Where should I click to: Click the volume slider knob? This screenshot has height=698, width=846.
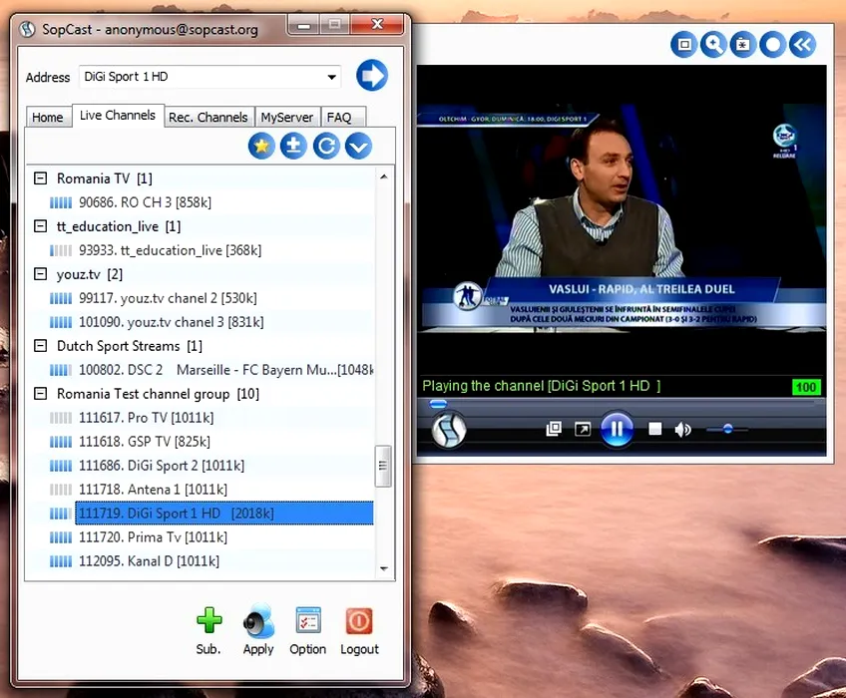[x=728, y=430]
